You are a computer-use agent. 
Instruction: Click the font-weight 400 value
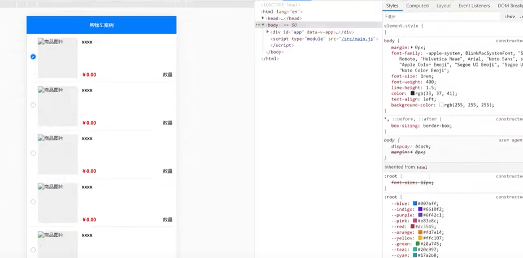coord(430,82)
